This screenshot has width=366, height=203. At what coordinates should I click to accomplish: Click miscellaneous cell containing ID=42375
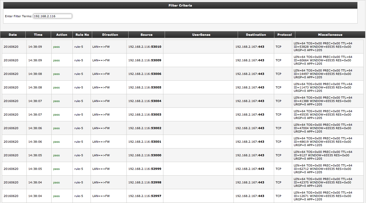(328, 182)
